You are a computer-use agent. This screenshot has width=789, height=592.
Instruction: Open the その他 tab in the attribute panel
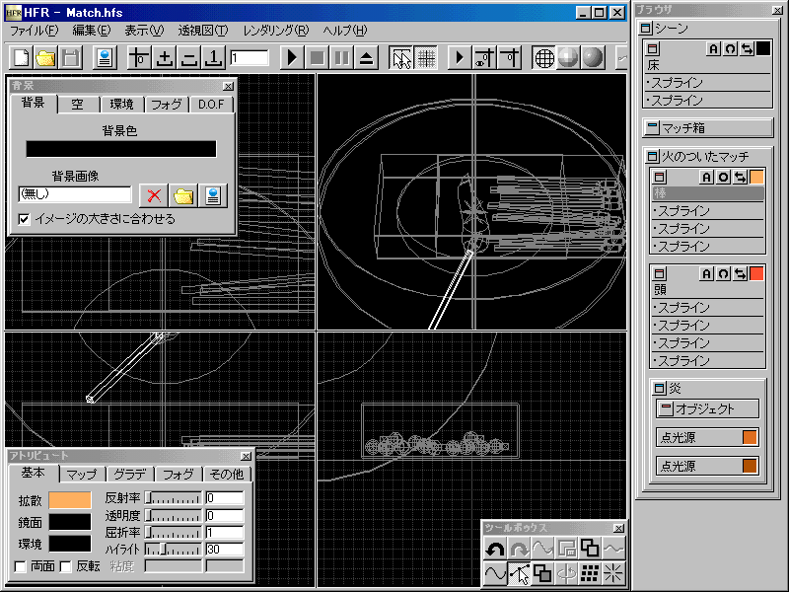coord(227,475)
